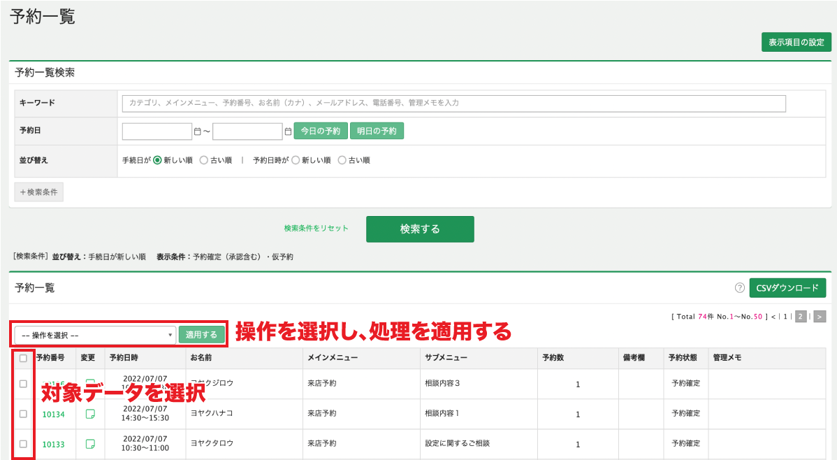Viewport: 837px width, 460px height.
Task: Select 手続日が 古い順 radio button
Action: tap(204, 160)
